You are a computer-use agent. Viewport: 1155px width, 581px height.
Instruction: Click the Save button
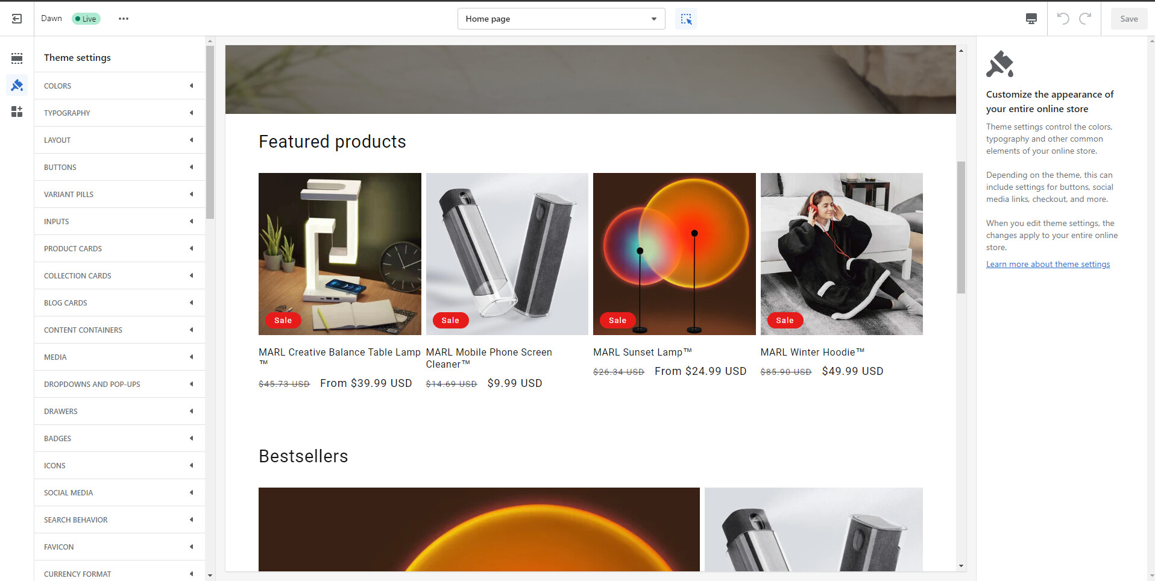[x=1129, y=19]
